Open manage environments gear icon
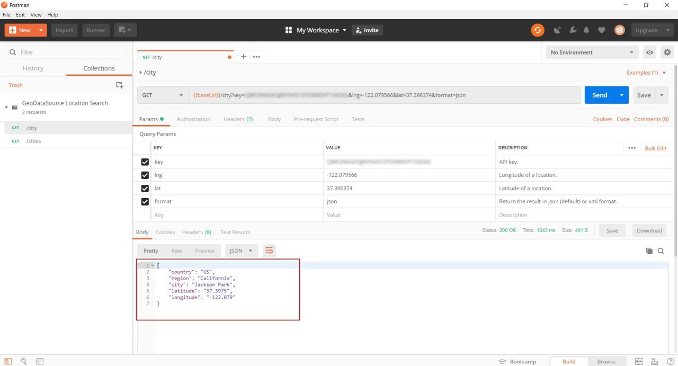The height and width of the screenshot is (366, 678). pos(667,52)
